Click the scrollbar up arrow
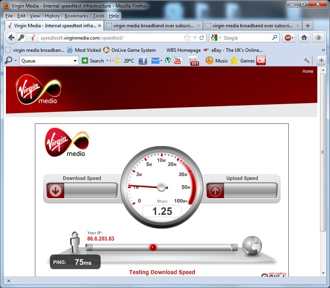Screen dimensions: 330x288 point(323,70)
